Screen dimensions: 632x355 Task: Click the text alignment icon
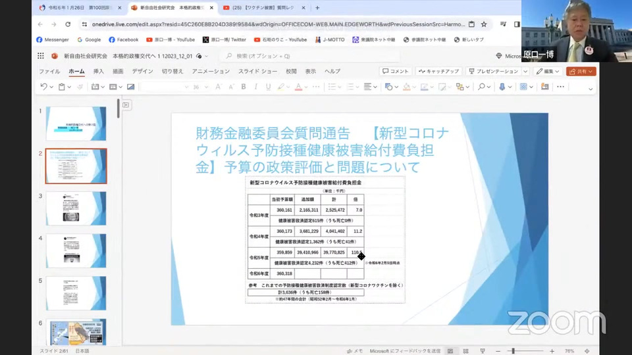(x=367, y=87)
